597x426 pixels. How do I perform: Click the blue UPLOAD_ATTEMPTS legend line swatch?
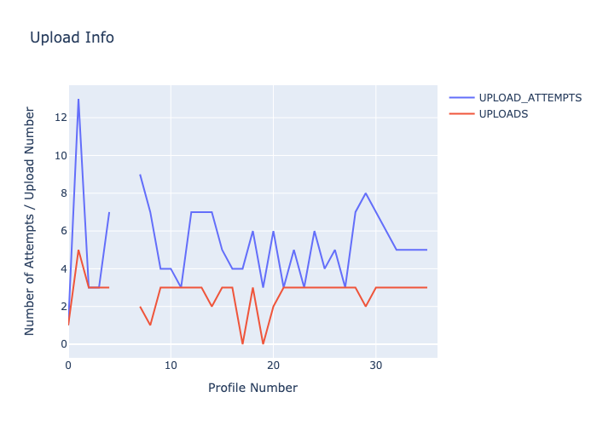(x=461, y=97)
